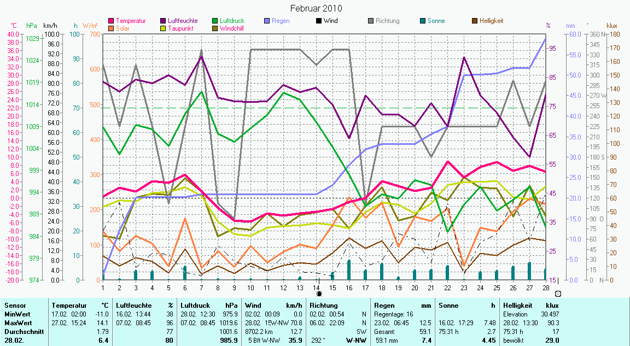
Task: Click the gray Richtung legend swatch
Action: (x=370, y=21)
